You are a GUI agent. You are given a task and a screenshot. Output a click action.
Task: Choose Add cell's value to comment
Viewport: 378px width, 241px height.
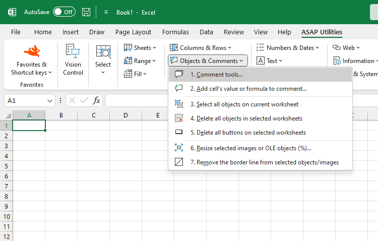260,89
